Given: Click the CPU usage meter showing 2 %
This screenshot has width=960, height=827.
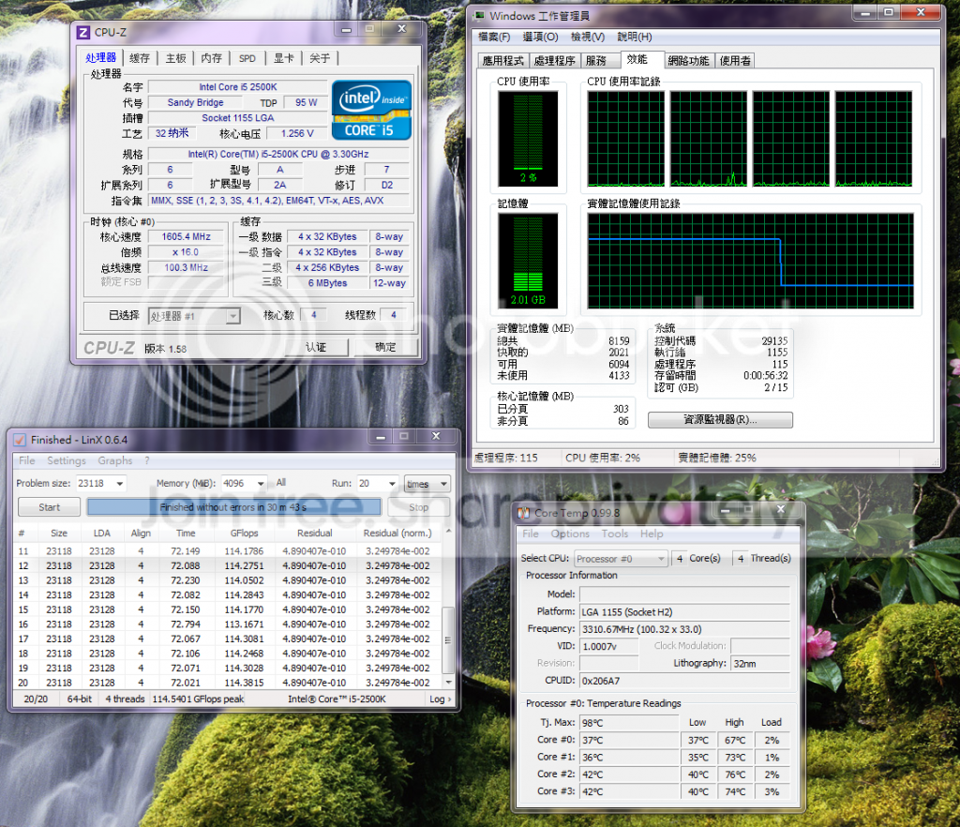Looking at the screenshot, I should point(528,139).
